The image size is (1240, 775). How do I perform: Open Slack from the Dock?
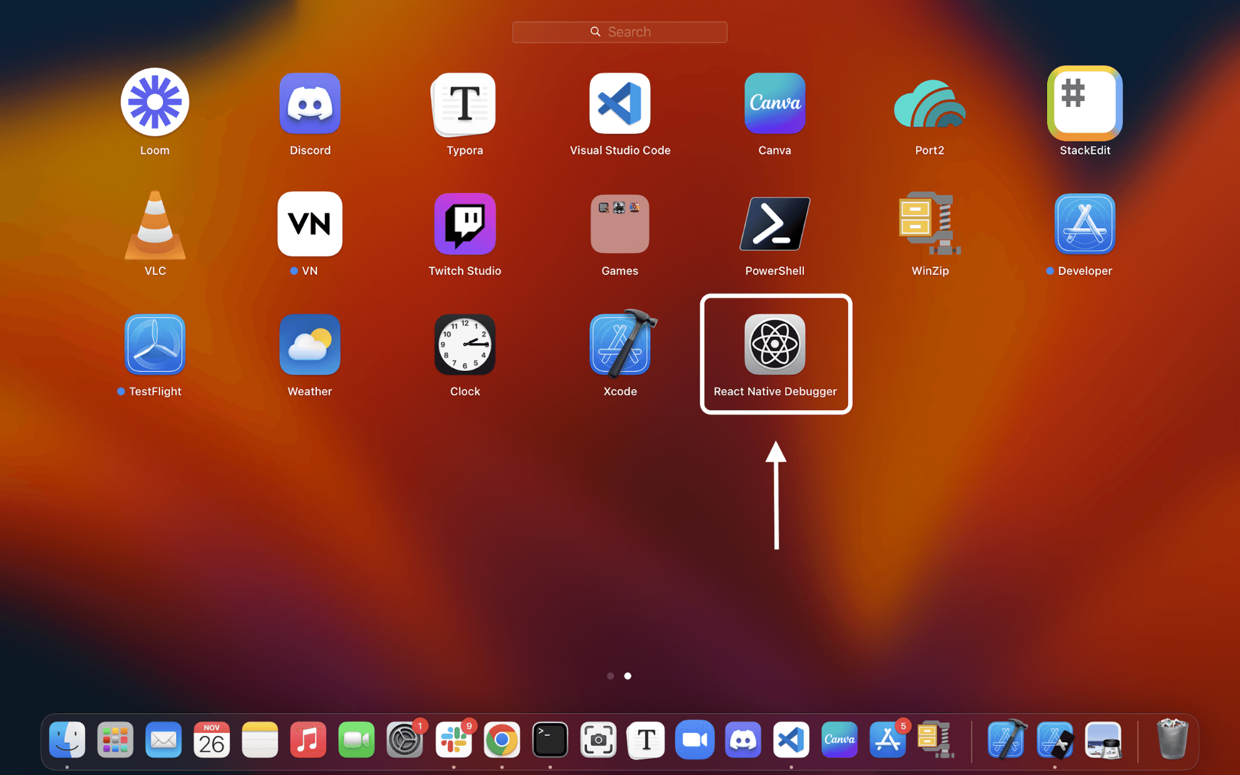[453, 740]
